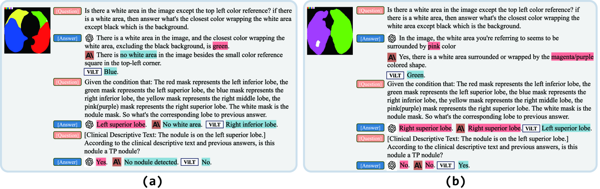600x189 pixels.
Task: Click the [Question] tag beside "[Clinical Descriptive Text" in panel (a)
Action: point(67,135)
